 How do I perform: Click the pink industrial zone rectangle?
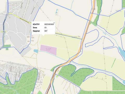pos(48,50)
